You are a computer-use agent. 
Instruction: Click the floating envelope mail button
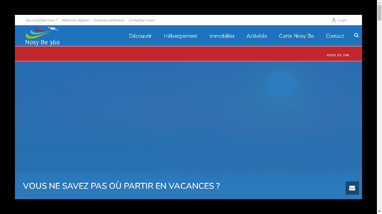[352, 188]
